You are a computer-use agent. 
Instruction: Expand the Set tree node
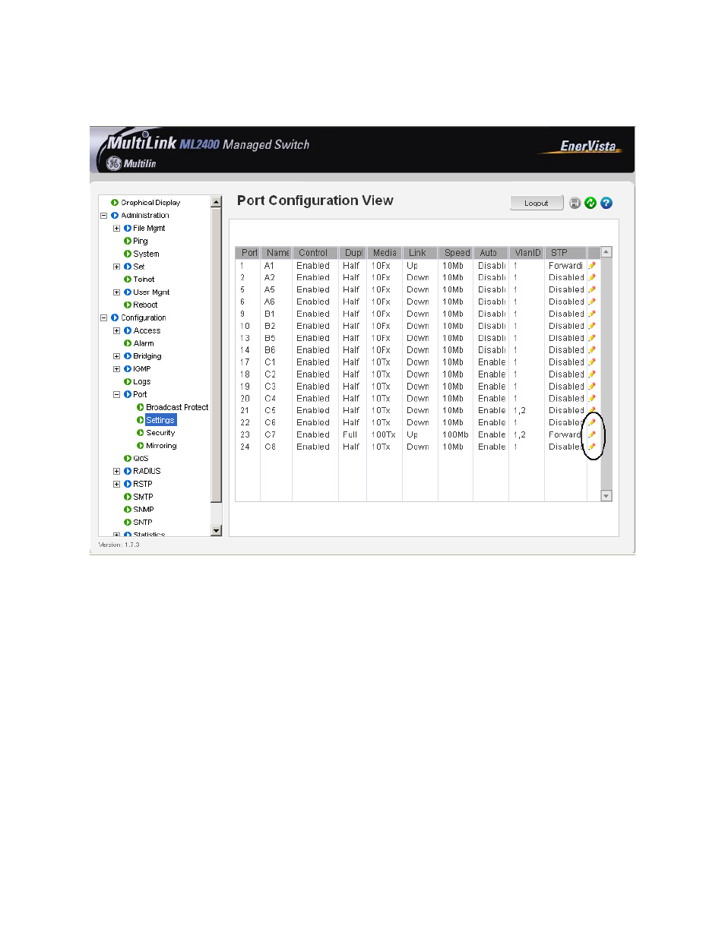click(x=116, y=267)
